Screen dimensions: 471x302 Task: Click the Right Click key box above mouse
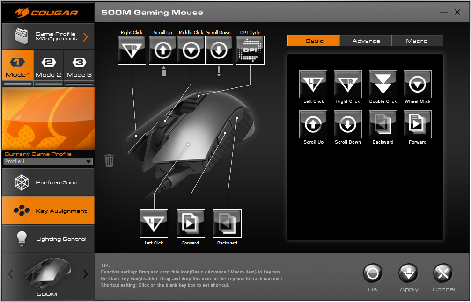pos(132,50)
